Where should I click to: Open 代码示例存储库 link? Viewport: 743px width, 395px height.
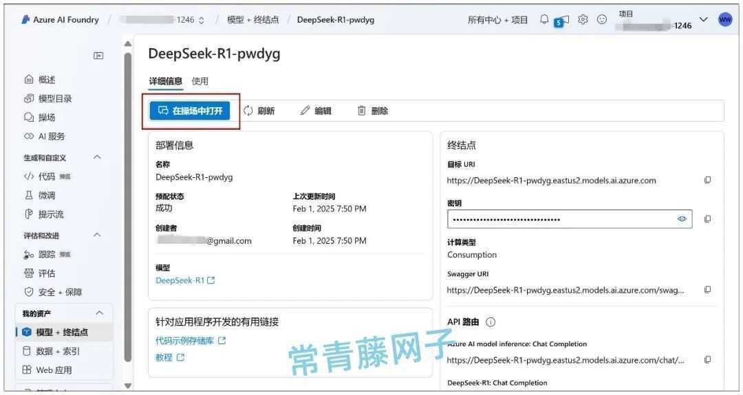pos(191,340)
